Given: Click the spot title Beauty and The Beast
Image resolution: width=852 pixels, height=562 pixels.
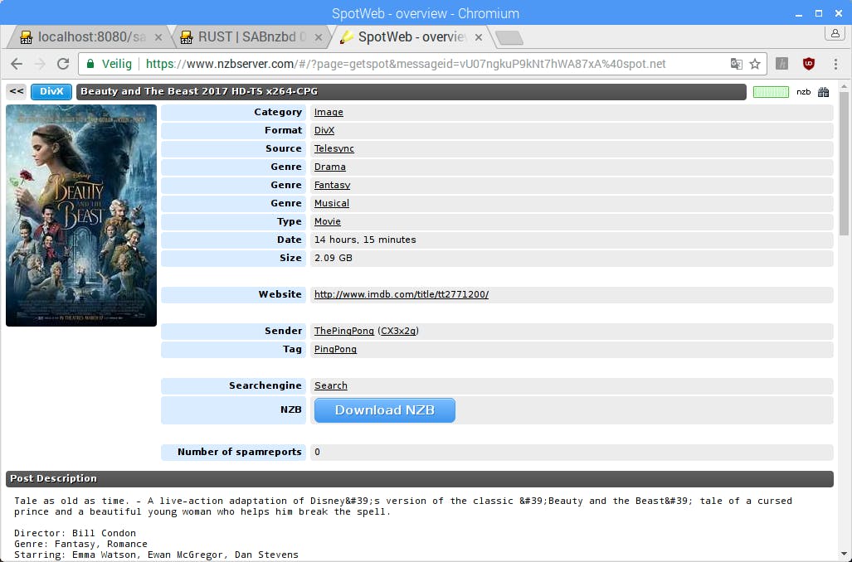Looking at the screenshot, I should (199, 91).
